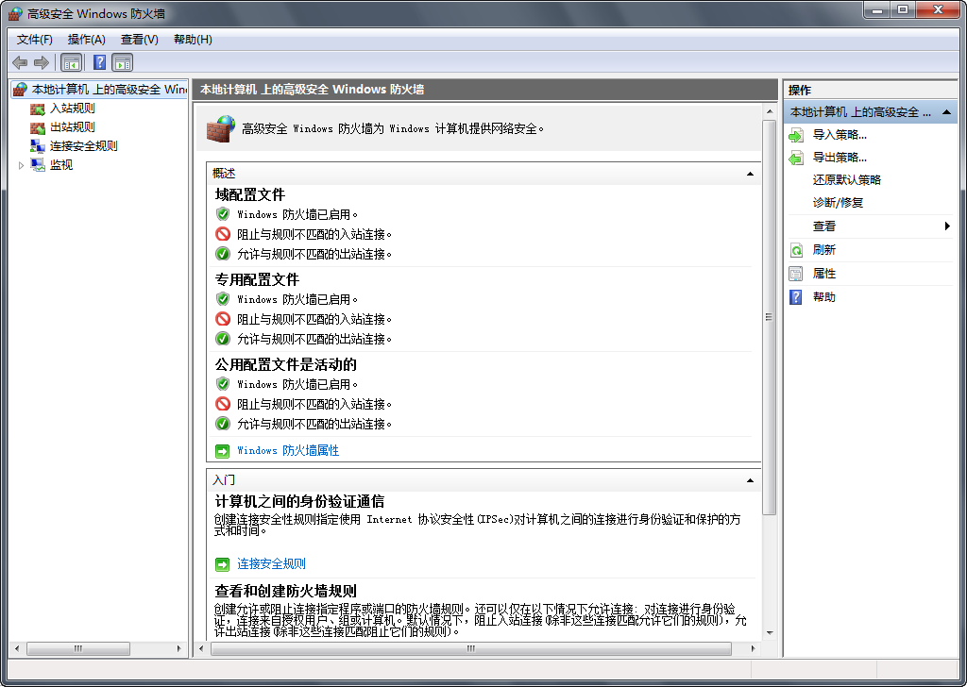This screenshot has width=967, height=687.
Task: Expand the 监视 tree node
Action: pyautogui.click(x=21, y=165)
